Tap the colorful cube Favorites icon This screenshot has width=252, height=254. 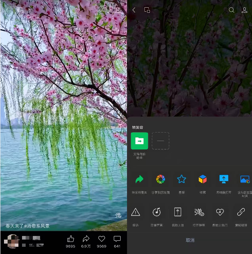[x=203, y=179]
